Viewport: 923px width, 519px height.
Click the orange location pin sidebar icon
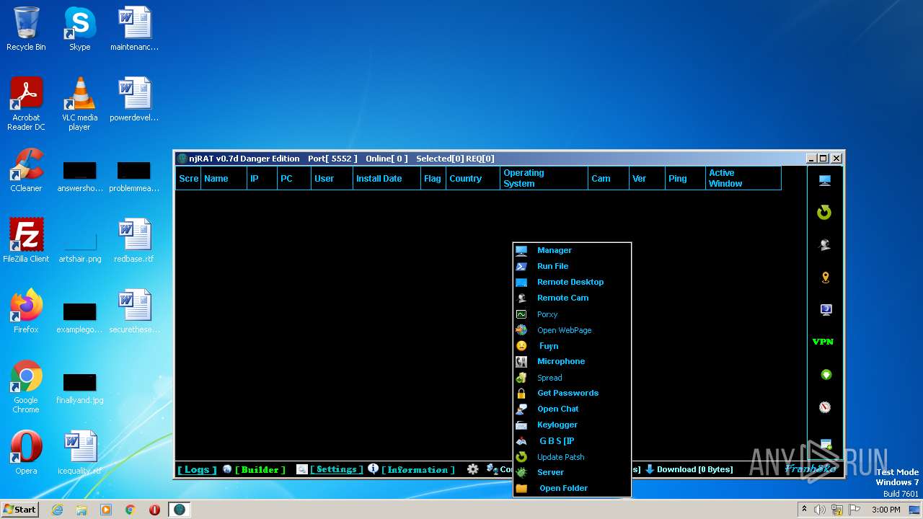pos(826,278)
